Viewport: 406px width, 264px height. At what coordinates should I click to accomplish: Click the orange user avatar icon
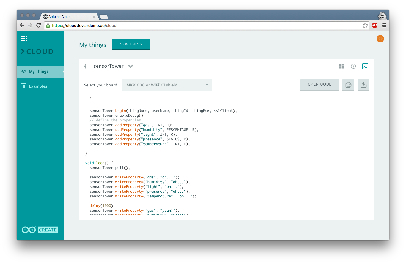pyautogui.click(x=380, y=39)
